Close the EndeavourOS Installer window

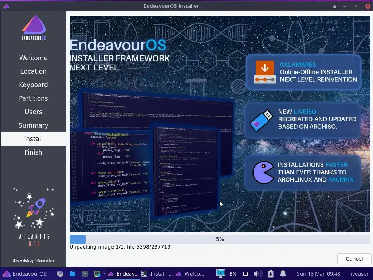(x=368, y=6)
